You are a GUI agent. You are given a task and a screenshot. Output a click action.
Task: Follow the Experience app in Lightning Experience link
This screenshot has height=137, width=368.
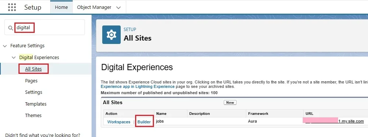[138, 86]
